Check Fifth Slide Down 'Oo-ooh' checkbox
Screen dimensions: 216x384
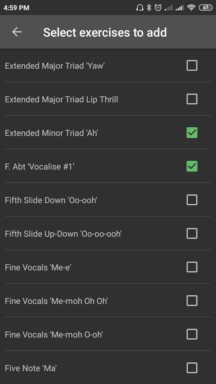click(192, 200)
